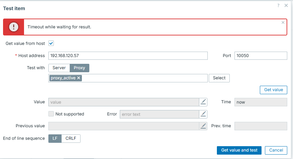Open the Previous value pencil editor
Screen dimensions: 293x159
tap(203, 126)
